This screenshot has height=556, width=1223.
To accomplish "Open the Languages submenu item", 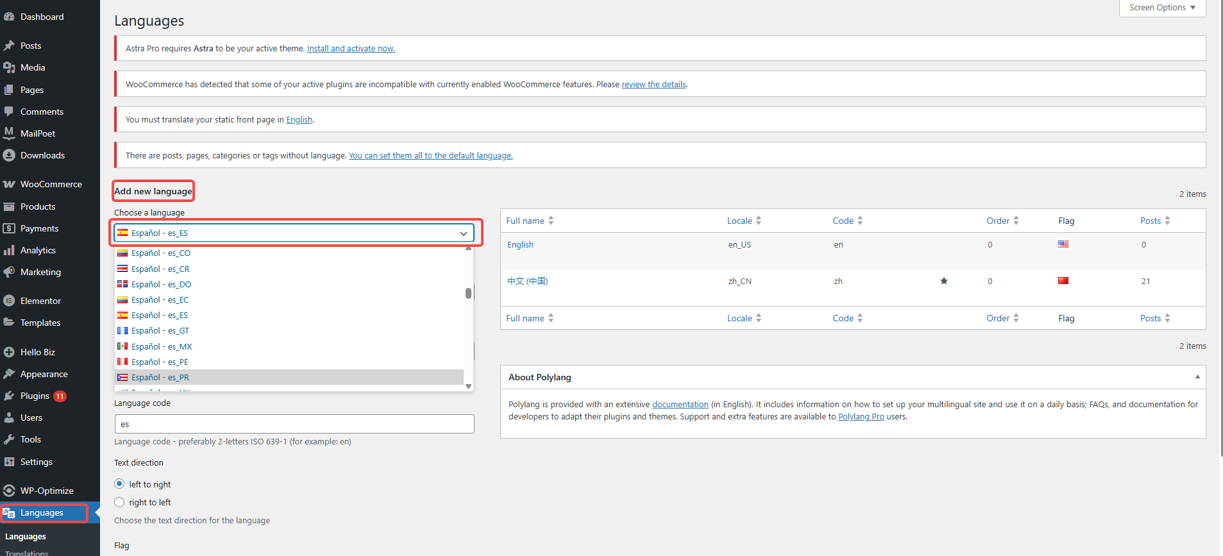I will tap(26, 537).
